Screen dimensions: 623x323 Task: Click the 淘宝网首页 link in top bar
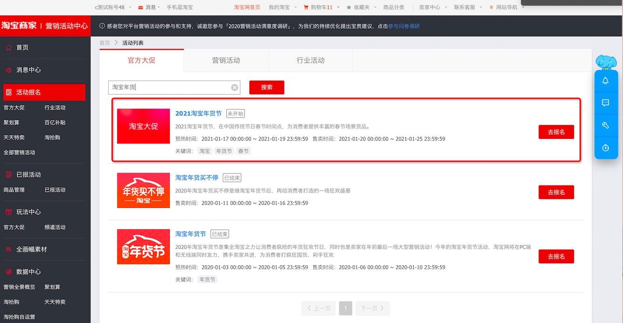pos(247,7)
